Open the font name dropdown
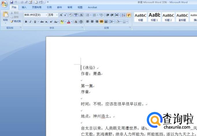Image resolution: width=197 pixels, height=136 pixels. 46,15
